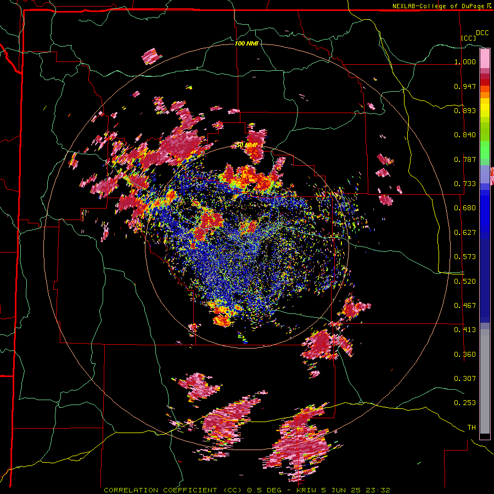Image resolution: width=494 pixels, height=494 pixels.
Task: Click the 0.787 scale value
Action: tap(465, 159)
